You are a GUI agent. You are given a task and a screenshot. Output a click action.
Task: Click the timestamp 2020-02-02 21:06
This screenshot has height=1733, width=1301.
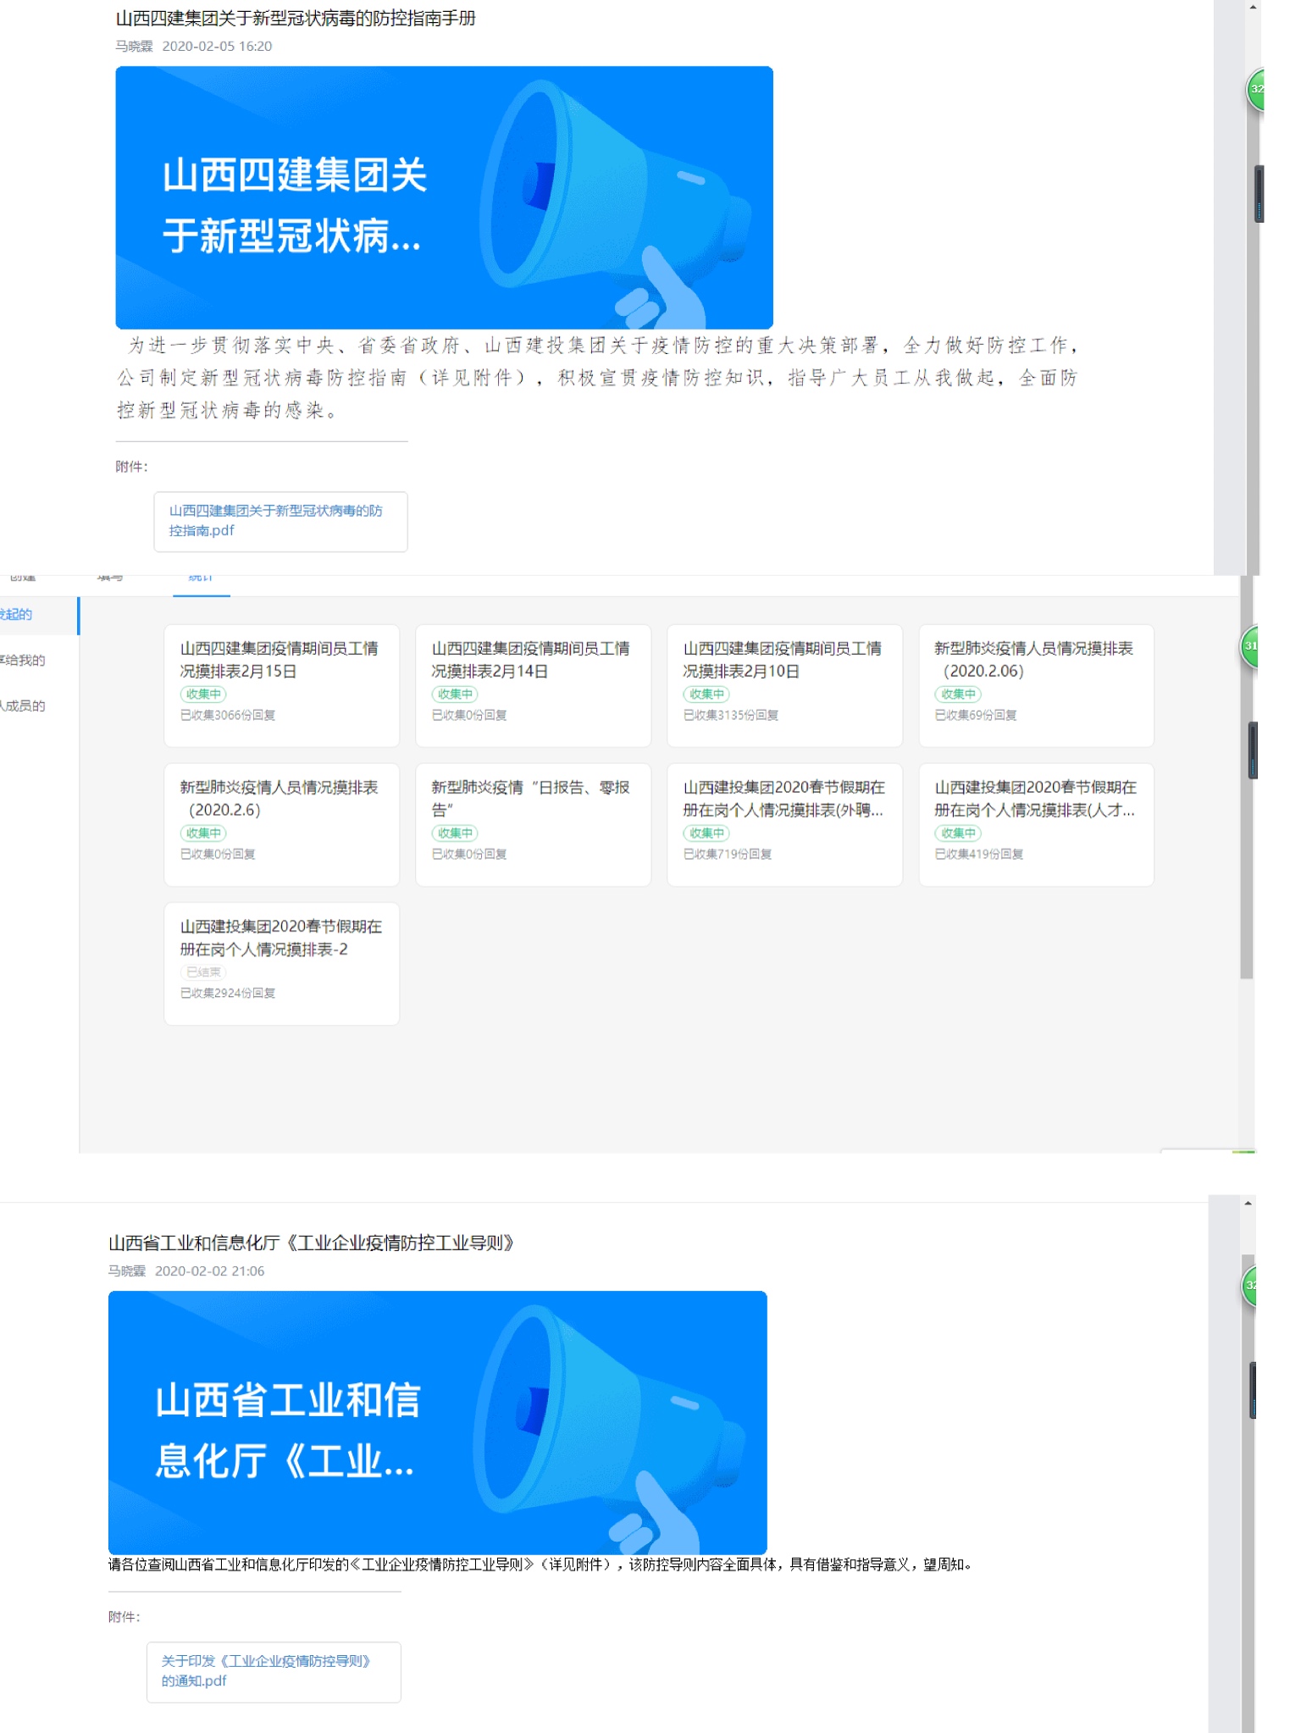pyautogui.click(x=209, y=1271)
